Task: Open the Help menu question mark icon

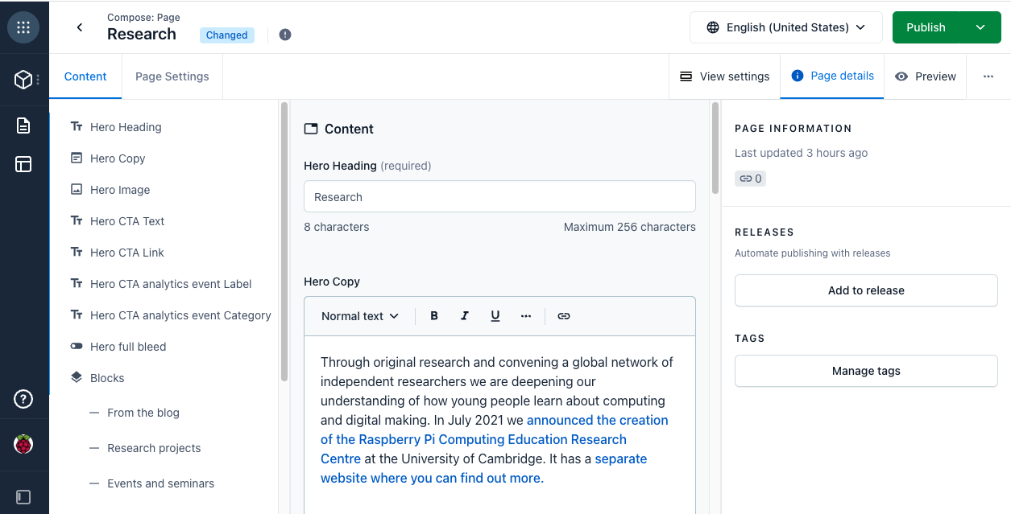Action: pyautogui.click(x=23, y=398)
